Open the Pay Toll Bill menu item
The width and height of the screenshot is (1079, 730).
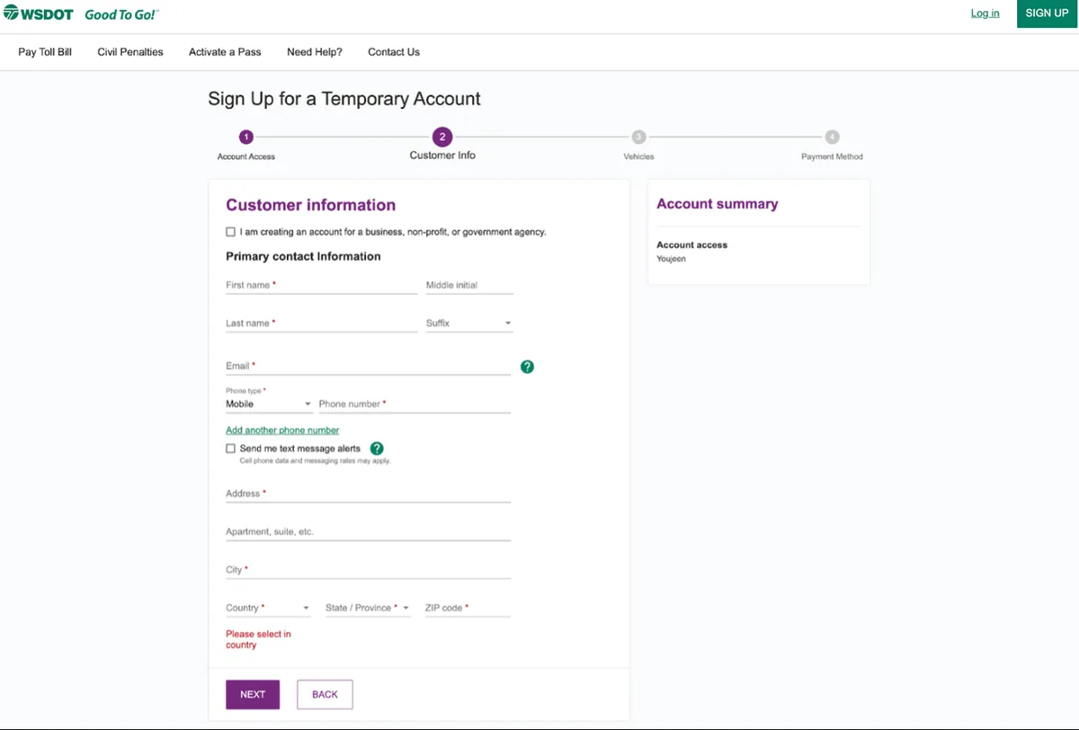pyautogui.click(x=45, y=52)
